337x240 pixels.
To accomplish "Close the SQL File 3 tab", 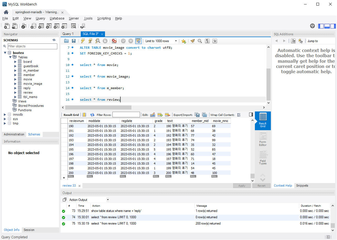I will point(102,34).
